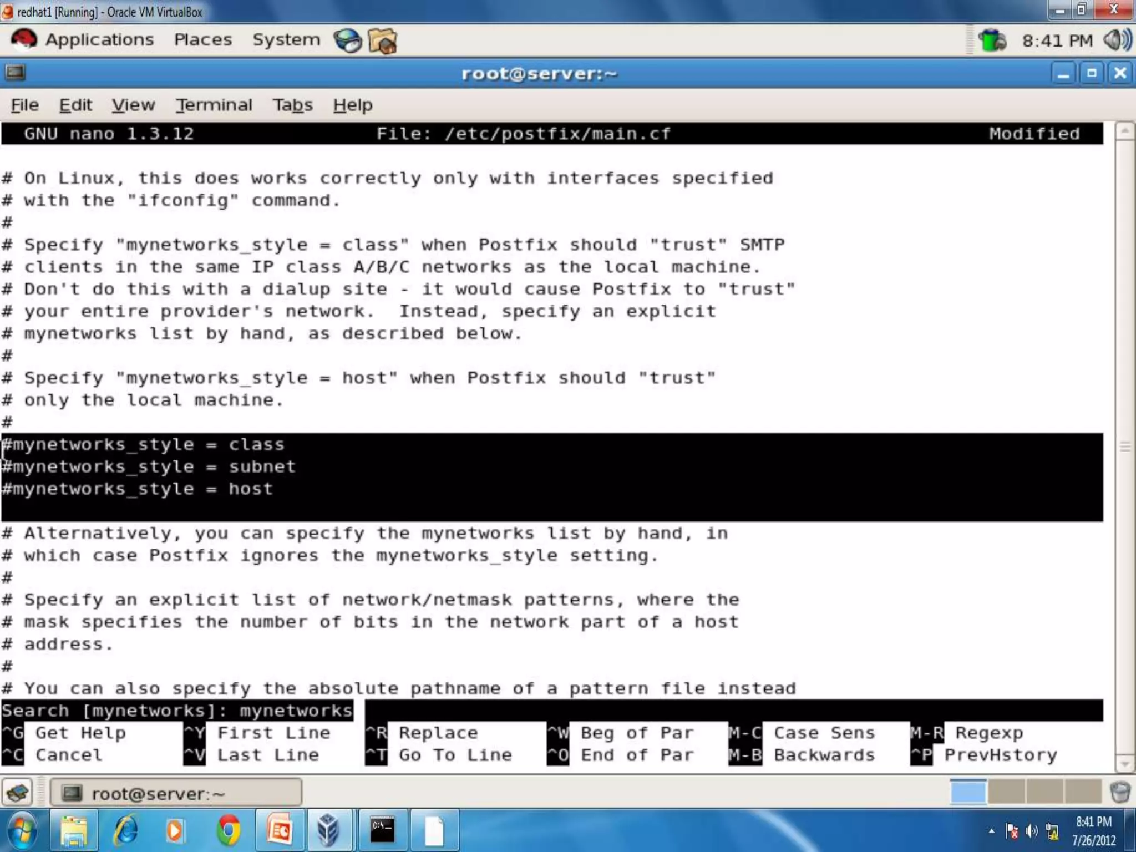
Task: Open the terminal's Edit menu
Action: click(x=75, y=105)
